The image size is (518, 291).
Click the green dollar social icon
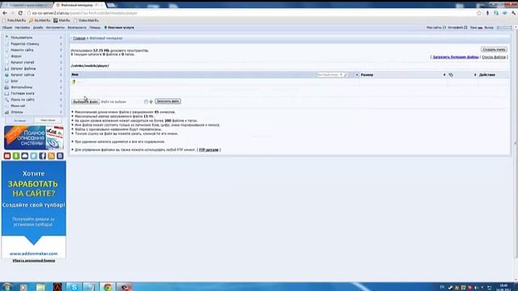(x=16, y=156)
